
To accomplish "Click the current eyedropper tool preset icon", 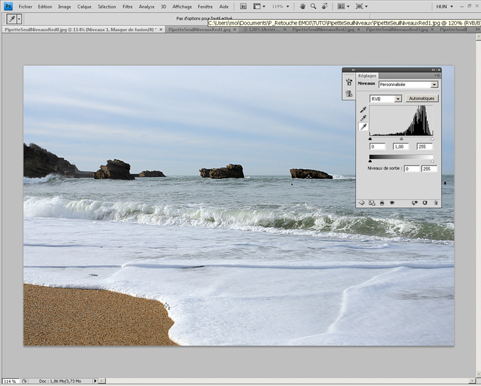I will [x=12, y=19].
